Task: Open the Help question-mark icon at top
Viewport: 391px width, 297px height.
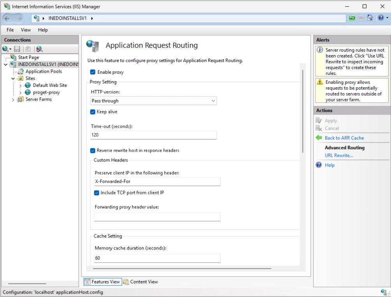Action: [380, 17]
